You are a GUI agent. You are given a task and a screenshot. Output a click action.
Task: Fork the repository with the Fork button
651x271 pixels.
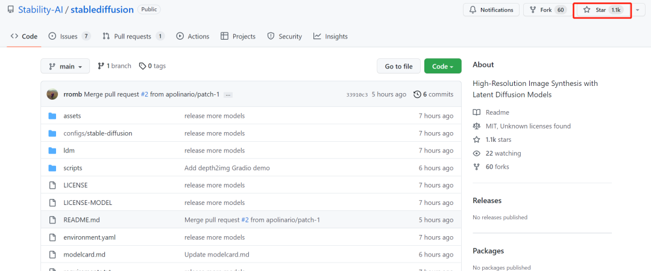pyautogui.click(x=547, y=10)
